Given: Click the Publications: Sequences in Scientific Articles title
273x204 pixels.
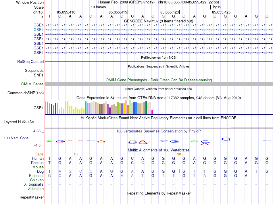Looking at the screenshot, I should pos(158,66).
